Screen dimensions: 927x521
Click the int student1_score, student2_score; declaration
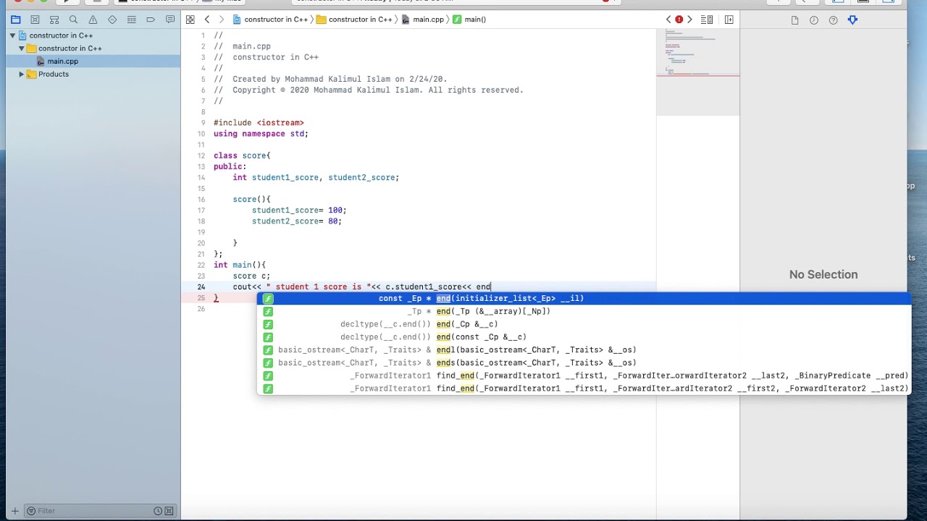(316, 178)
